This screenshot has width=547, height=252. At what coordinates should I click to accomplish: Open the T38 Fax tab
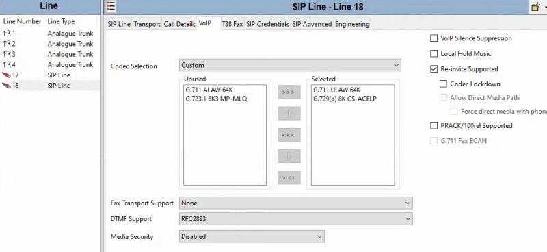[232, 24]
